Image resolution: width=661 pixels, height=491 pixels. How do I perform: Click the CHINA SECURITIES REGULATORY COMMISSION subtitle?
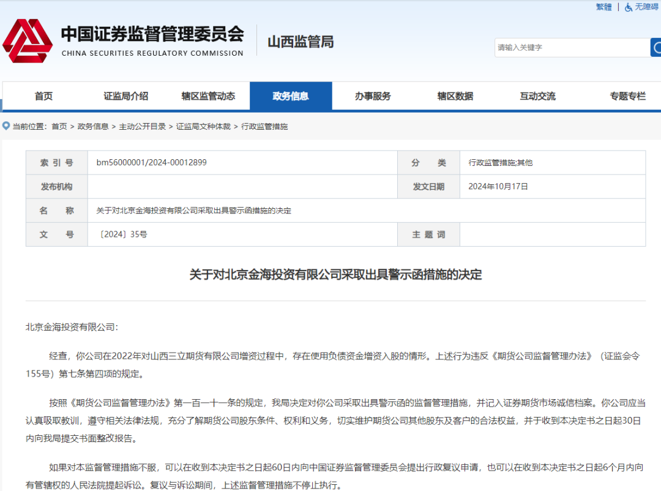pos(152,53)
